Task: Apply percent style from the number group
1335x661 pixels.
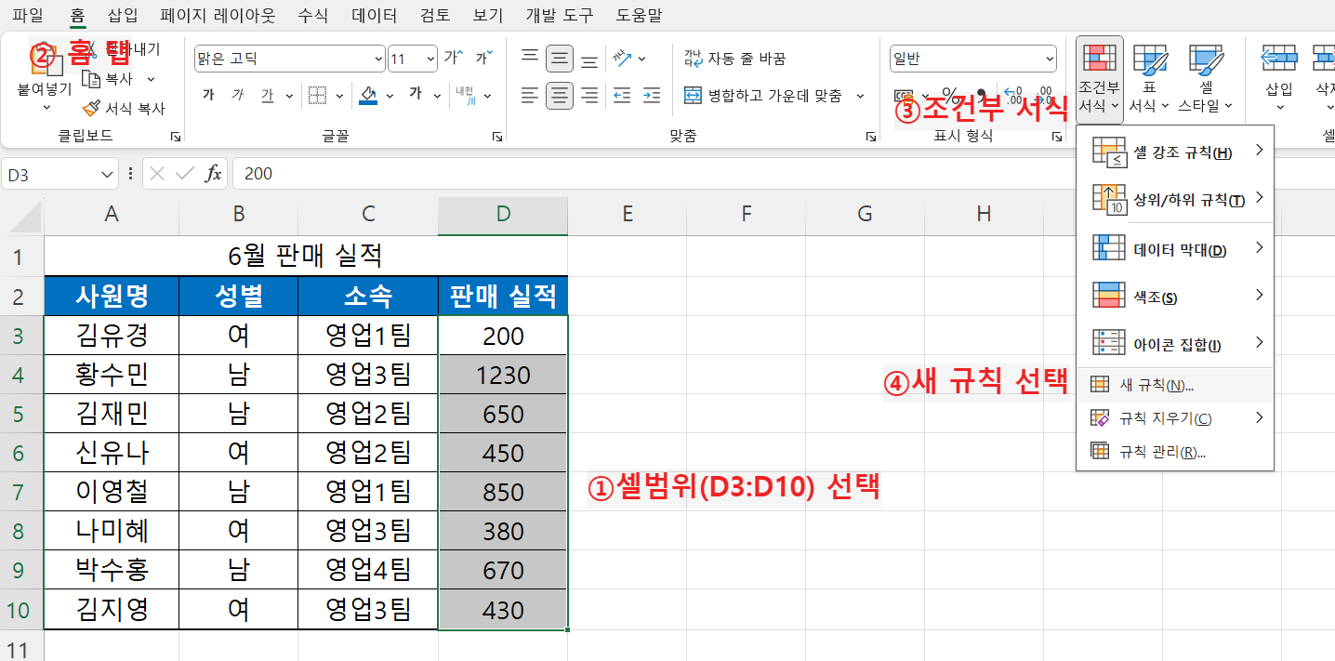Action: [951, 96]
